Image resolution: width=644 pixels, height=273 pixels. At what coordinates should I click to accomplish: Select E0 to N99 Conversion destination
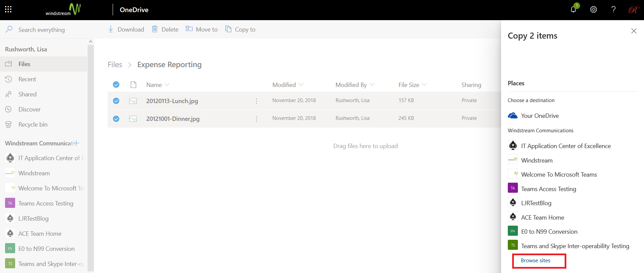pyautogui.click(x=543, y=231)
